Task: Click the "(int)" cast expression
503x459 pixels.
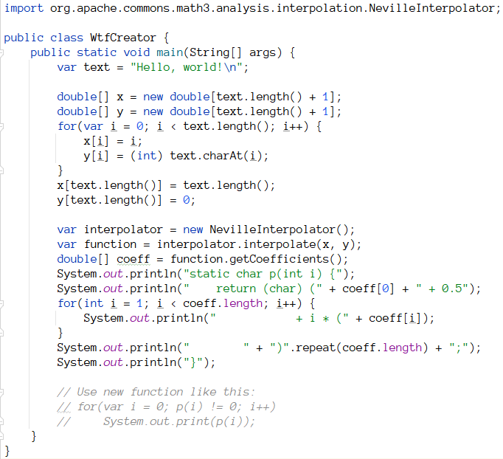Action: (x=147, y=156)
